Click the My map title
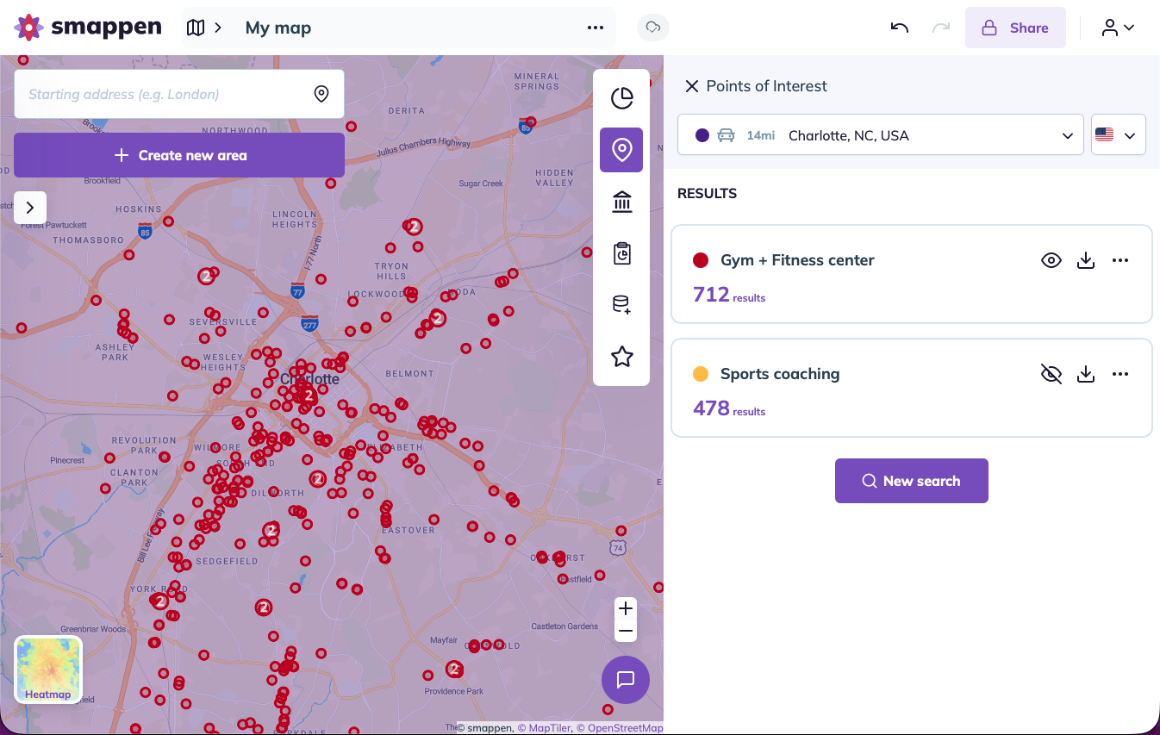Image resolution: width=1160 pixels, height=735 pixels. click(278, 28)
